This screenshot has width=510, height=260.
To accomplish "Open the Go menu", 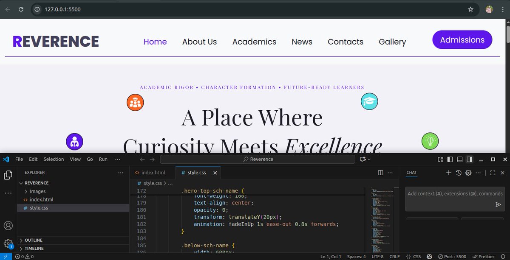I will [90, 159].
